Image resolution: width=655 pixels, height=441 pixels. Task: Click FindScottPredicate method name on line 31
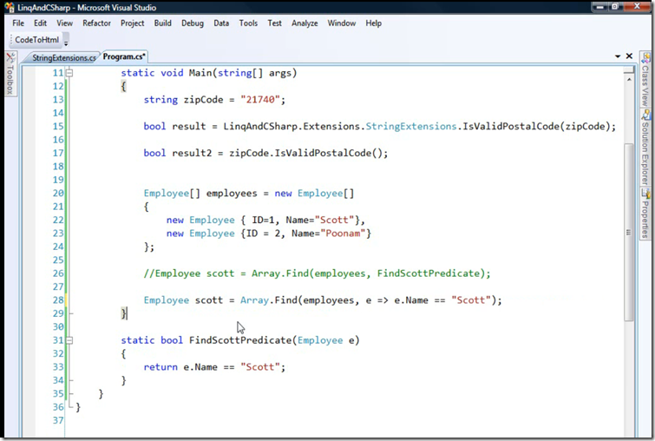[x=239, y=340]
